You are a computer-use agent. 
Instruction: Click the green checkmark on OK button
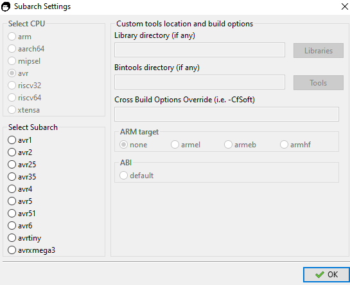320,275
